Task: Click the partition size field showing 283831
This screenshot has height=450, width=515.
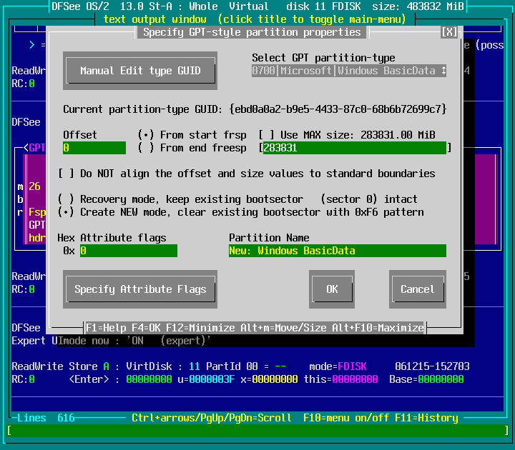Action: 354,148
